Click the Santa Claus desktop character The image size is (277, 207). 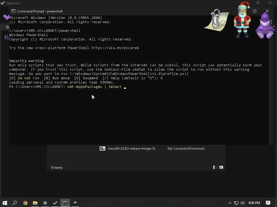point(243,20)
